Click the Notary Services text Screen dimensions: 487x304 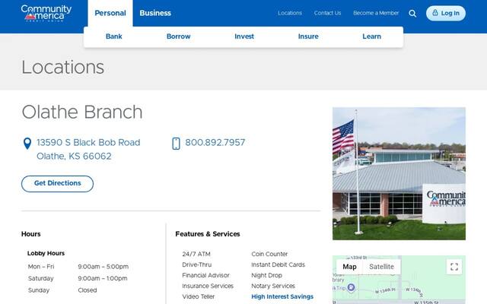pos(273,286)
